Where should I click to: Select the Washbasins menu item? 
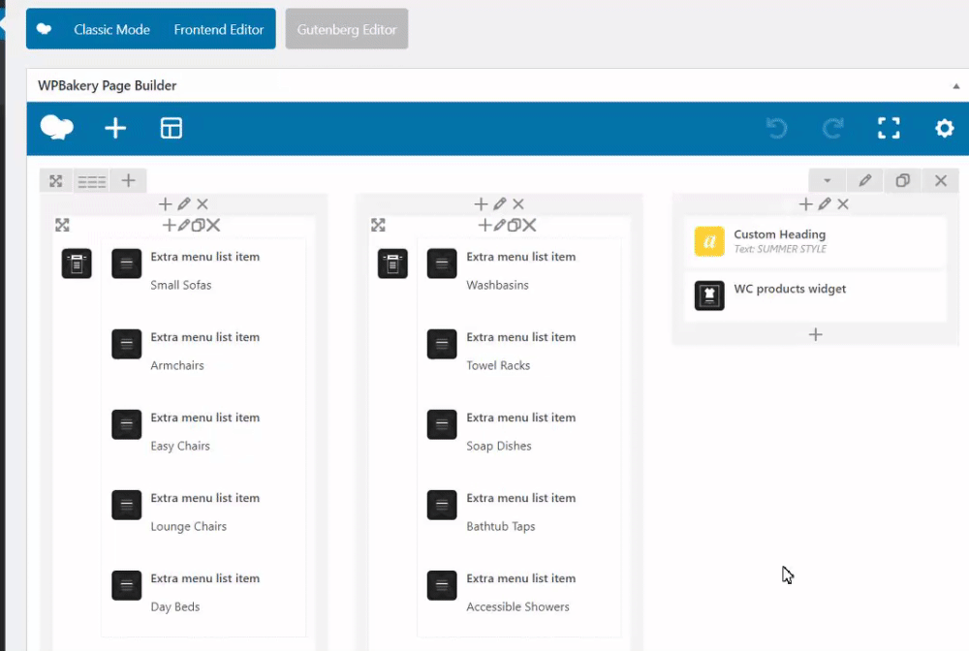coord(497,285)
